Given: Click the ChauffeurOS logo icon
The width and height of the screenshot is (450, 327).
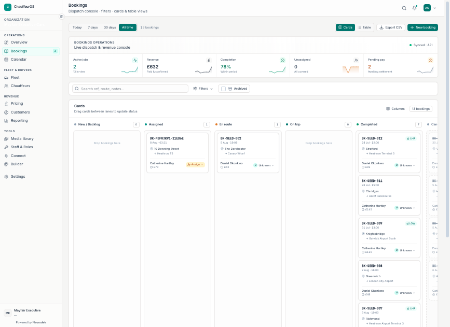Looking at the screenshot, I should click(x=8, y=7).
